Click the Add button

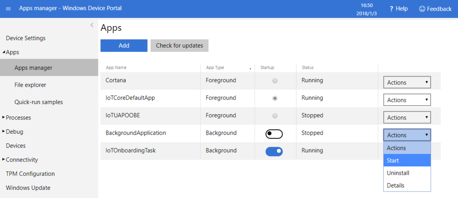coord(124,45)
